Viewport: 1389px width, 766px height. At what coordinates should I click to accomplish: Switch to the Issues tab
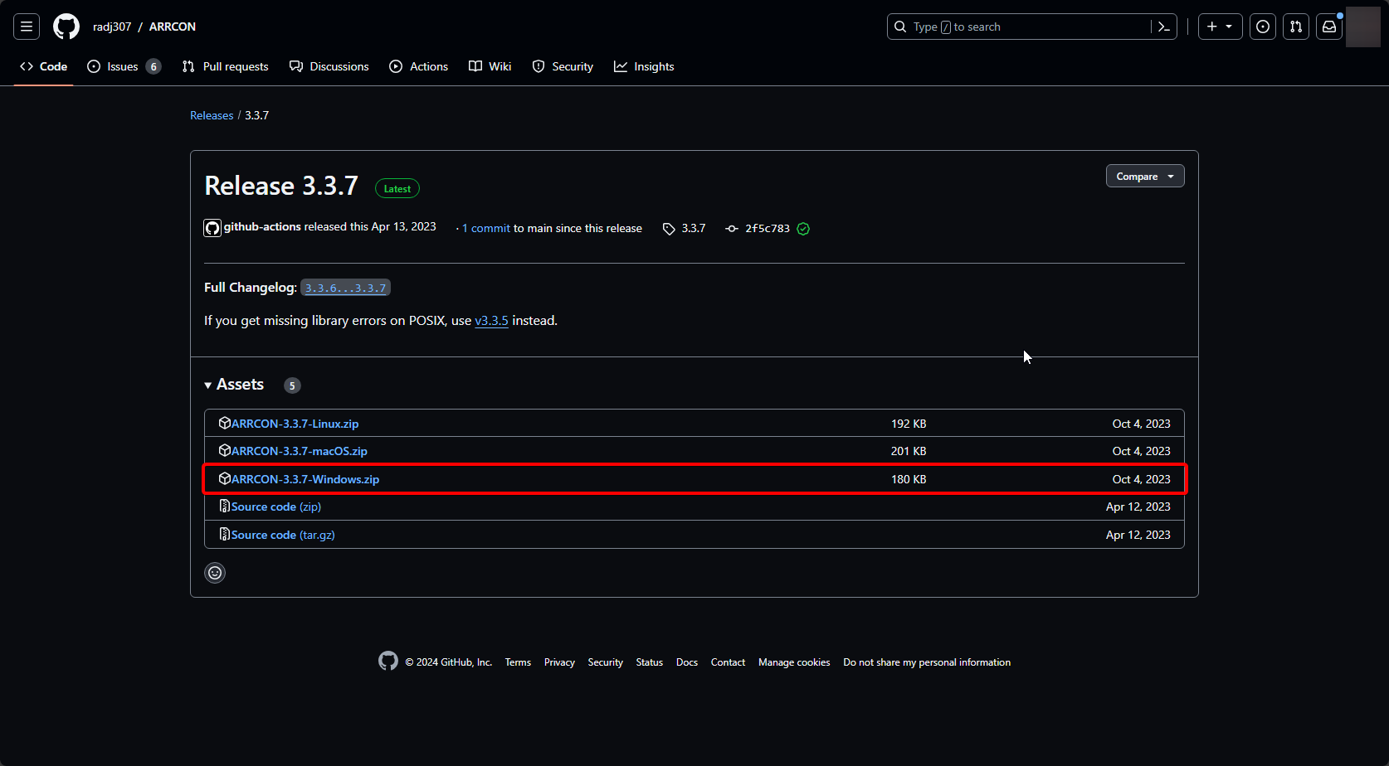point(123,66)
